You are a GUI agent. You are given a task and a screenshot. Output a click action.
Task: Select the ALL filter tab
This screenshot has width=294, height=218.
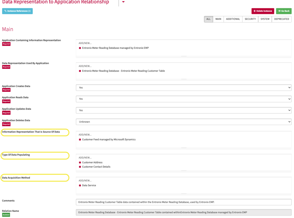click(209, 19)
